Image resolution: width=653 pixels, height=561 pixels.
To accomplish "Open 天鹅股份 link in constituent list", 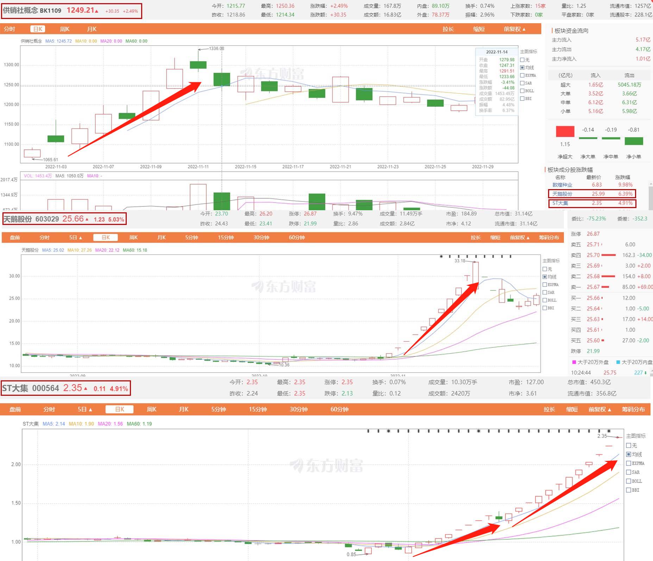I will 562,194.
